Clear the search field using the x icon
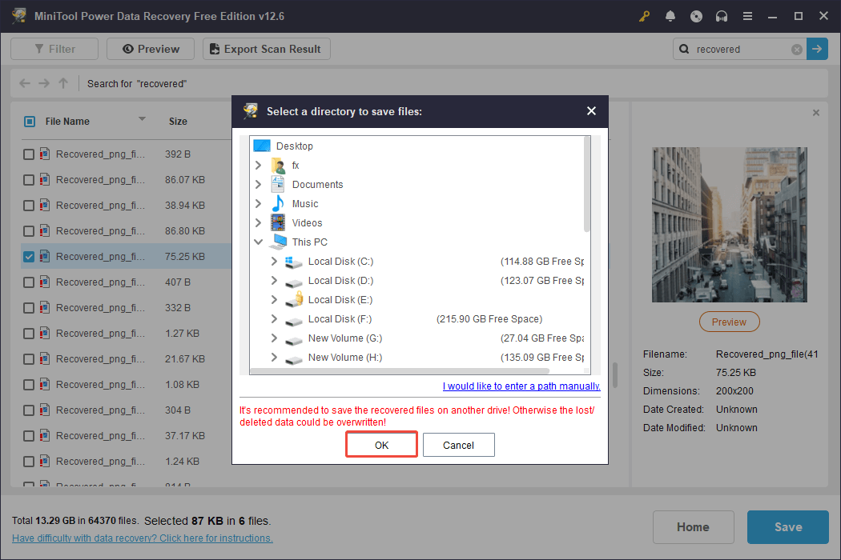The height and width of the screenshot is (560, 841). click(x=797, y=49)
